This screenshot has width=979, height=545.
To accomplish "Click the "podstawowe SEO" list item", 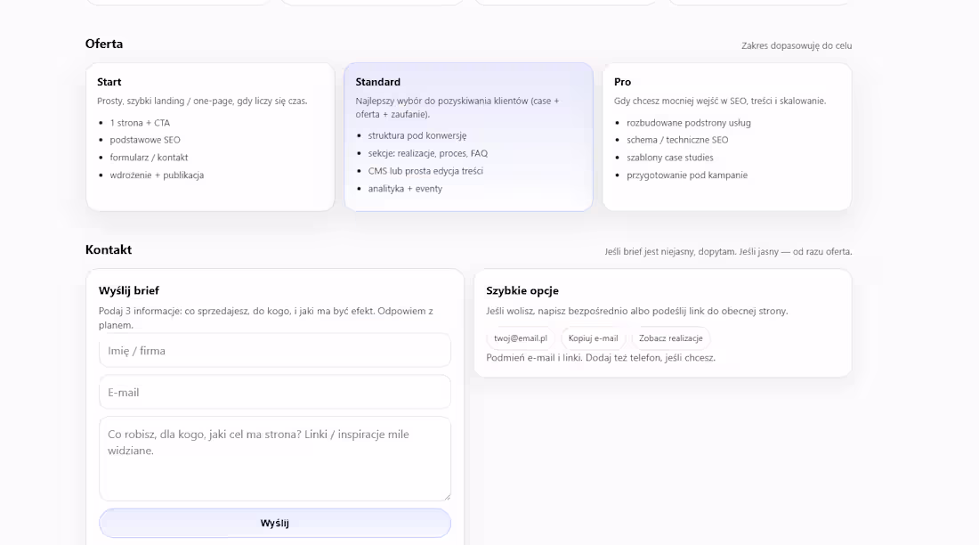I will pyautogui.click(x=145, y=140).
